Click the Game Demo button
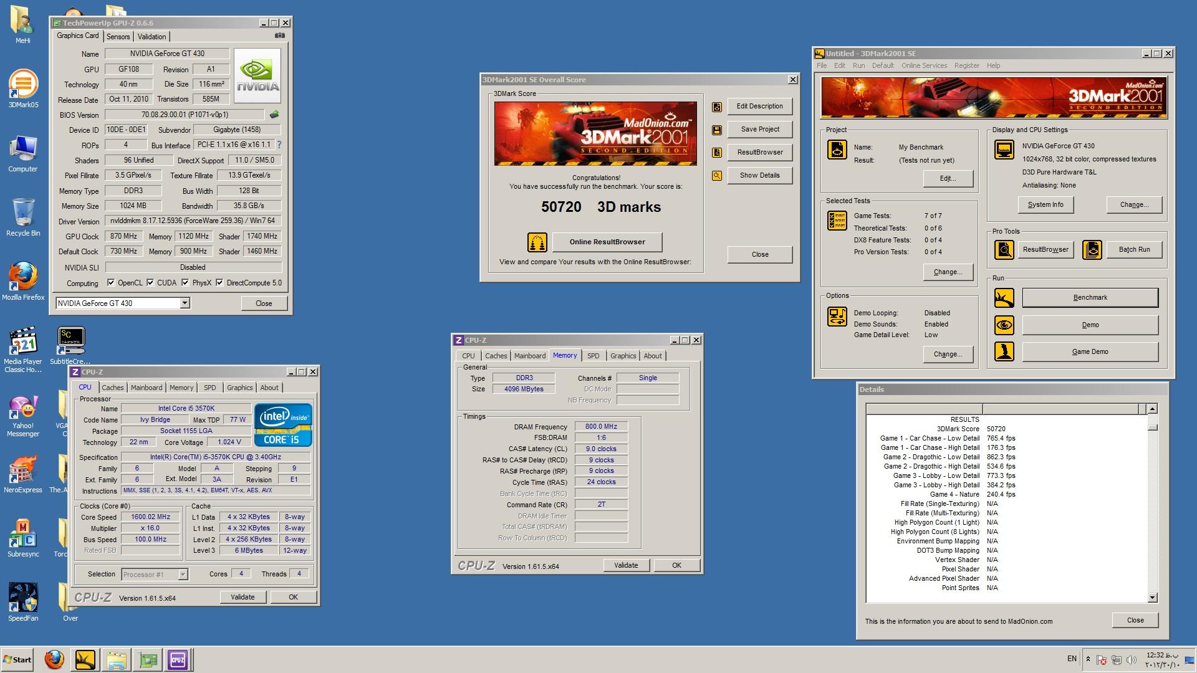Screen dimensions: 1197x673 [x=1090, y=352]
